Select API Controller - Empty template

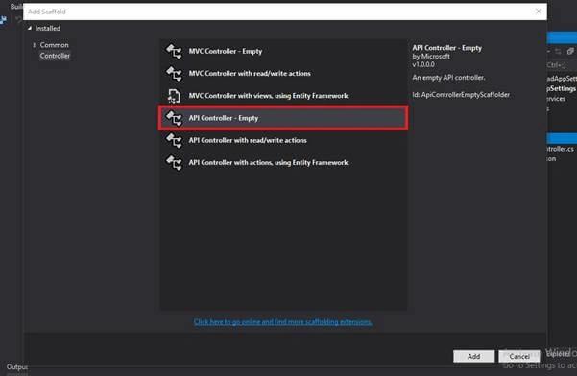coord(283,118)
